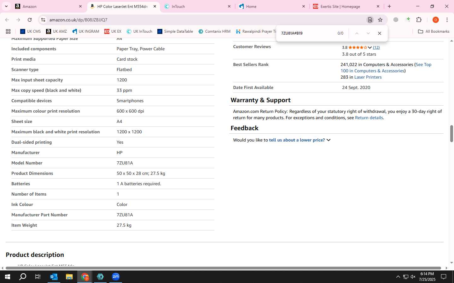Screen dimensions: 454x283
Task: Open Simple DataTable bookmark
Action: pos(175,31)
